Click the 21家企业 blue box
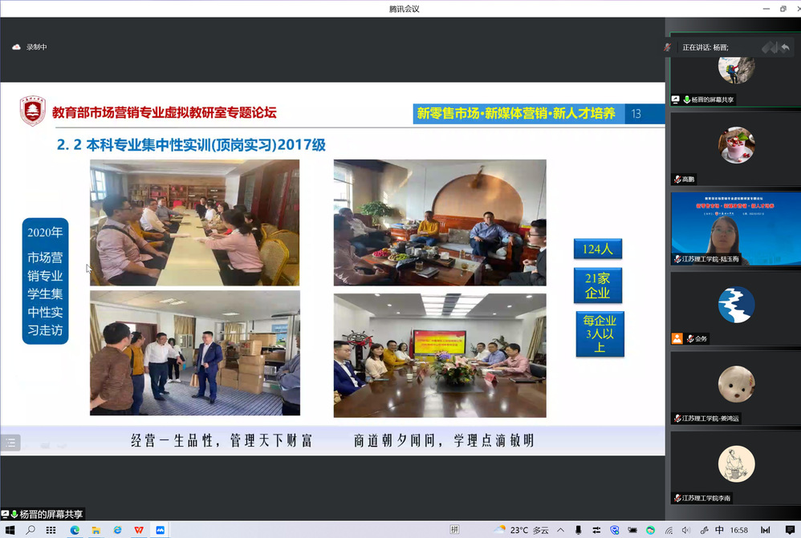The width and height of the screenshot is (801, 538). (598, 285)
